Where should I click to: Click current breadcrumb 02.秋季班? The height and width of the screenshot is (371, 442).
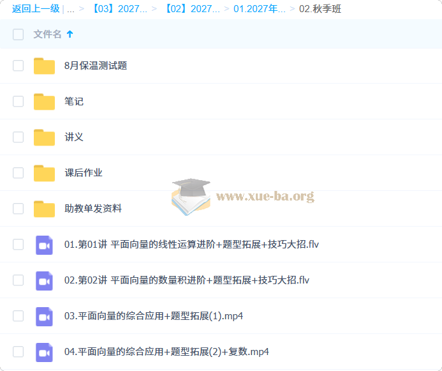320,9
